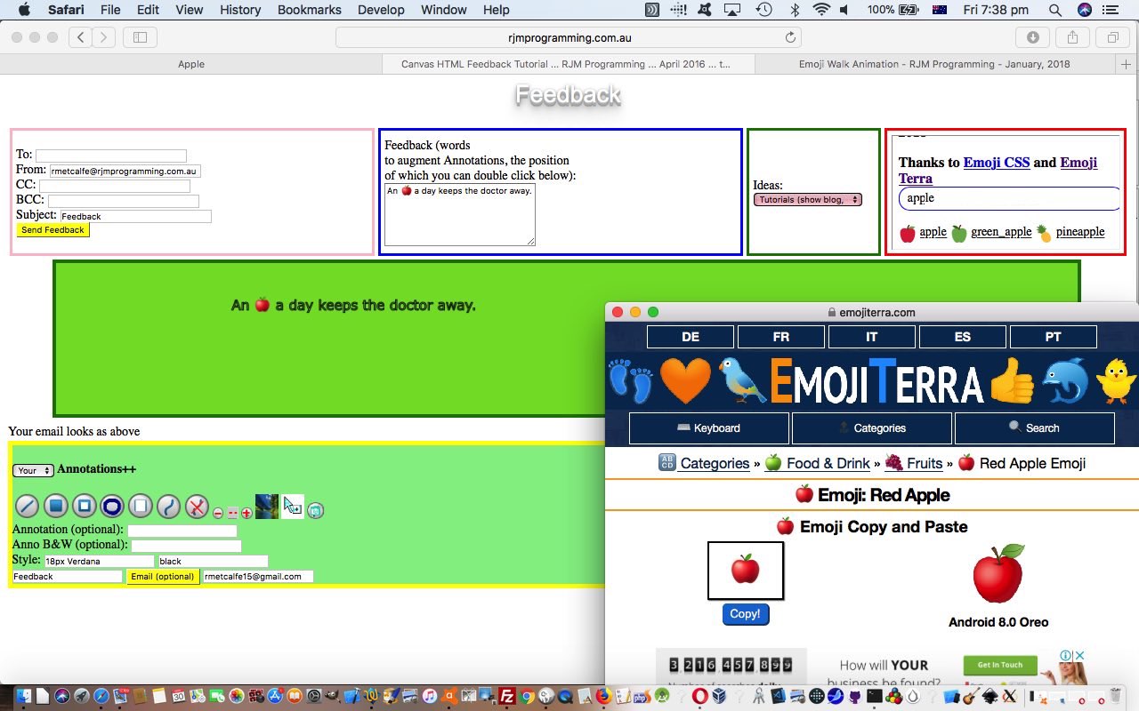Switch EmojiTerra language to FR
1139x711 pixels.
781,337
